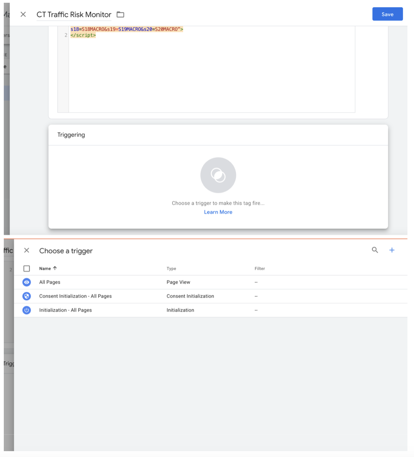Click the Triggering section heading
414x457 pixels.
[x=71, y=135]
